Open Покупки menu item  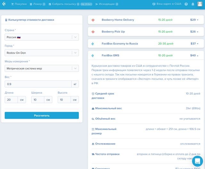pyautogui.click(x=19, y=4)
